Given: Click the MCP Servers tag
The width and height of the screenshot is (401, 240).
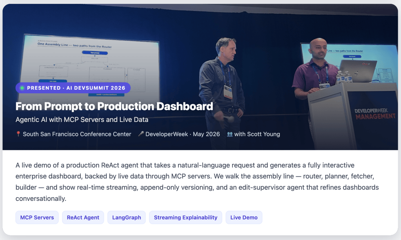Looking at the screenshot, I should pyautogui.click(x=37, y=217).
